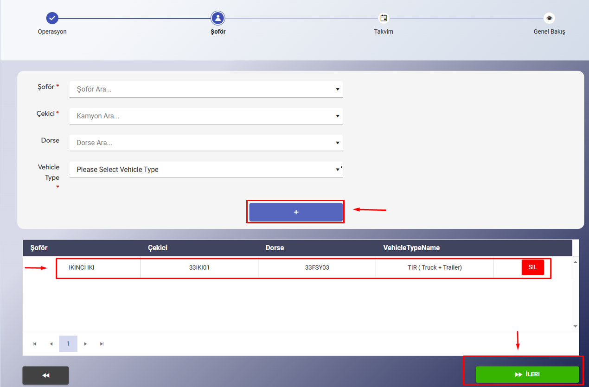Go to previous table page arrow
The image size is (589, 387).
pos(51,344)
